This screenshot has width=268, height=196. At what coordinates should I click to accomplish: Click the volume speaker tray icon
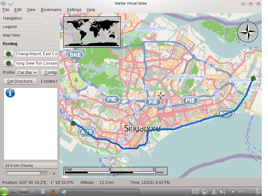pos(223,192)
